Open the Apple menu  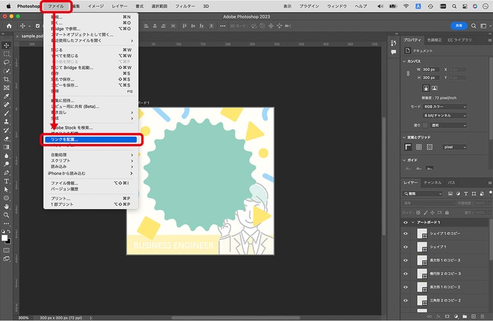click(9, 6)
